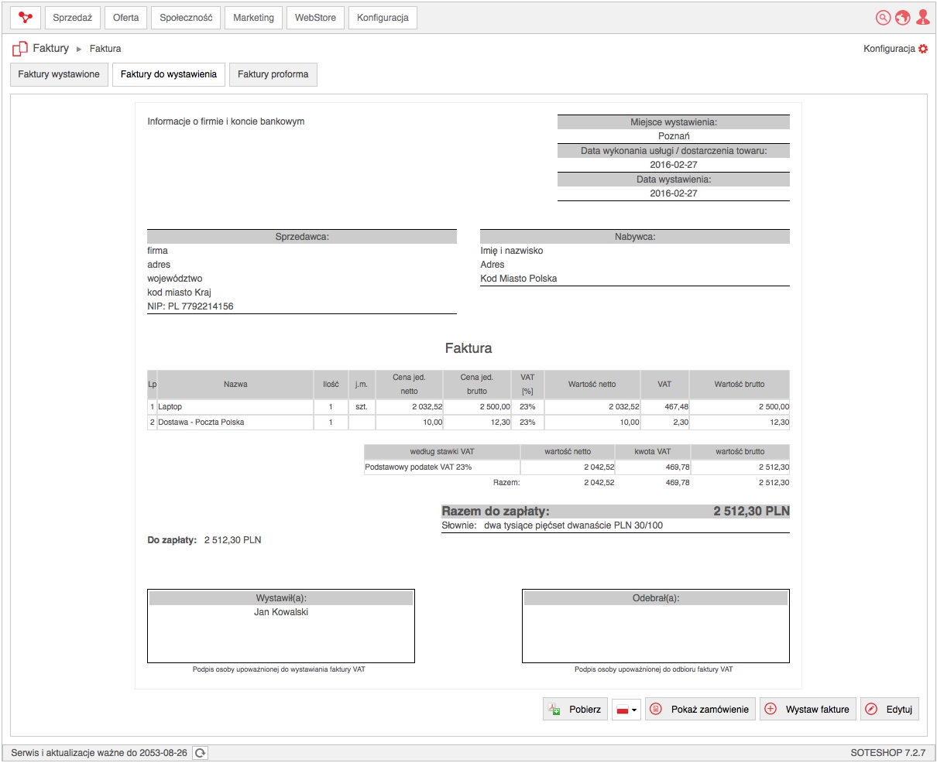Click the PDF download icon on Pobierz
The height and width of the screenshot is (763, 937).
[x=554, y=709]
